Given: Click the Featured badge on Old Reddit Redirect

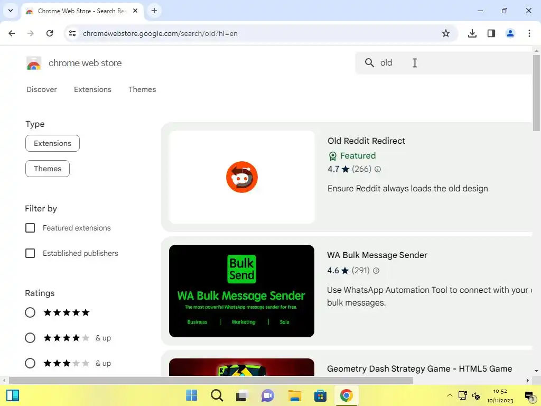Looking at the screenshot, I should tap(352, 156).
